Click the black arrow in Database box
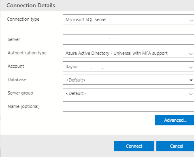 pos(191,80)
